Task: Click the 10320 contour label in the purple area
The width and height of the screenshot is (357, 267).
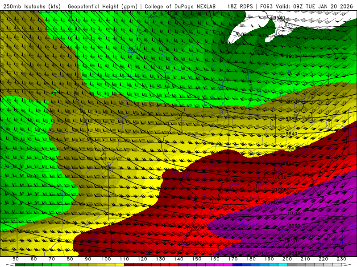Action: click(292, 241)
